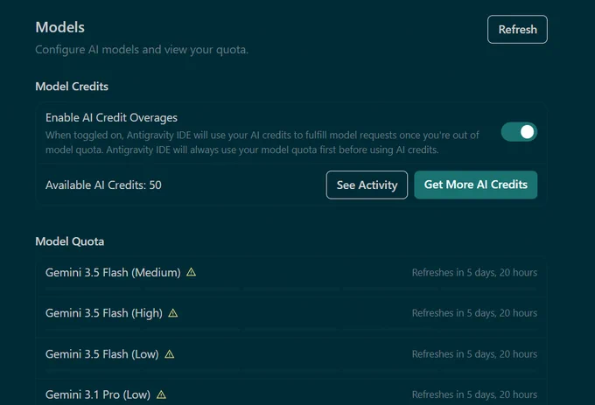Click the Model Quota heading
The image size is (595, 405).
[x=69, y=241]
